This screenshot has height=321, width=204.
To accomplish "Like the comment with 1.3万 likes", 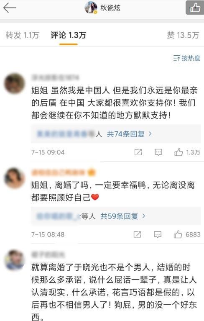I will (x=187, y=152).
